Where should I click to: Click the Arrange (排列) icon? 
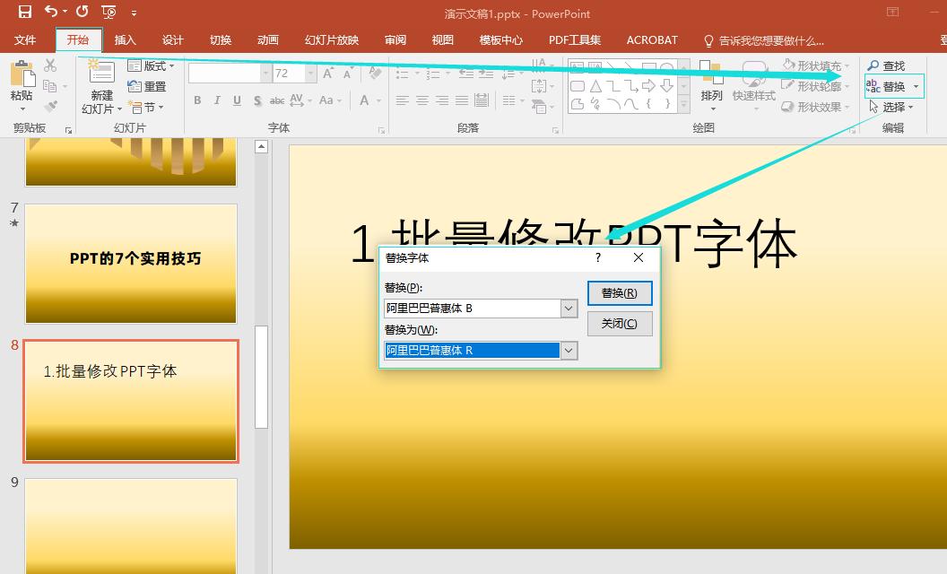[711, 75]
